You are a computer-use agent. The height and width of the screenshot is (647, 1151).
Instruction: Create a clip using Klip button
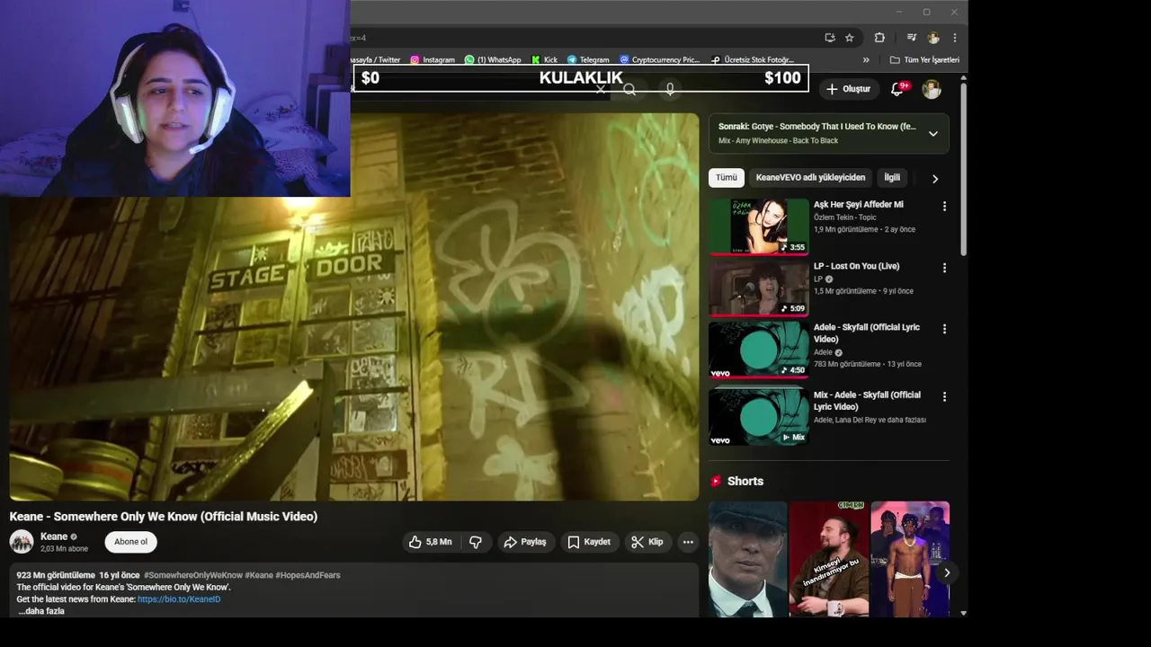647,542
